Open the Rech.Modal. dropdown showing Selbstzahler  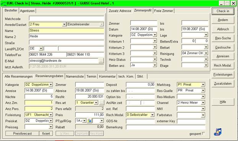click(x=152, y=115)
